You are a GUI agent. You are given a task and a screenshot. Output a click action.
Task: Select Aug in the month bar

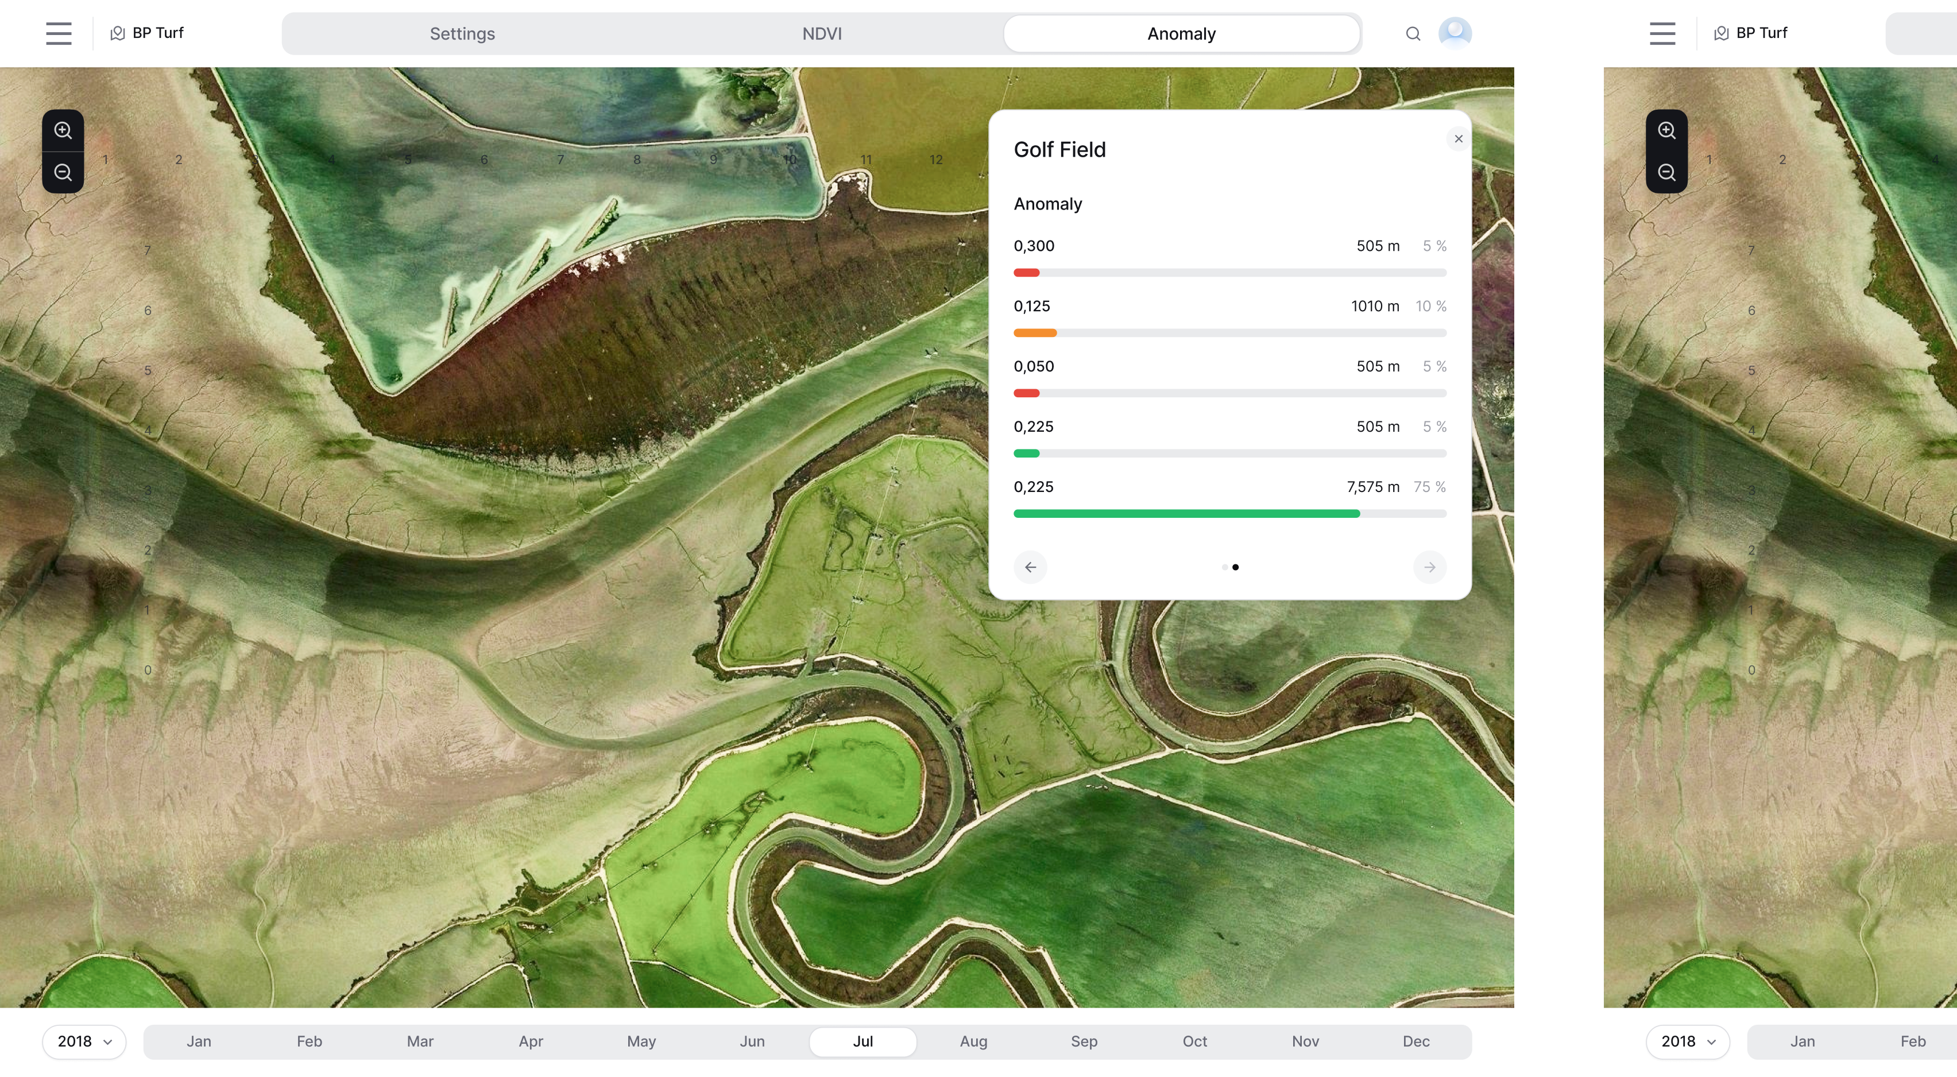[973, 1041]
